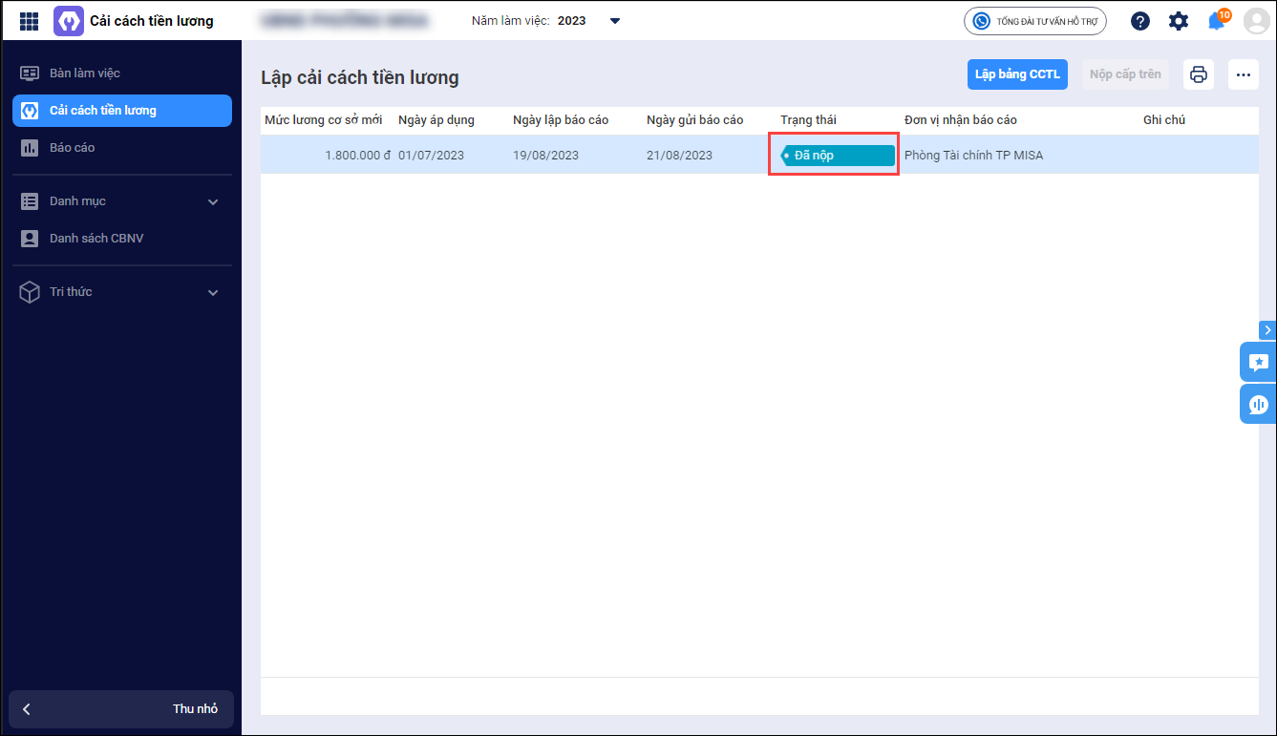This screenshot has width=1277, height=736.
Task: Click Ngày áp dụng column header
Action: click(436, 120)
